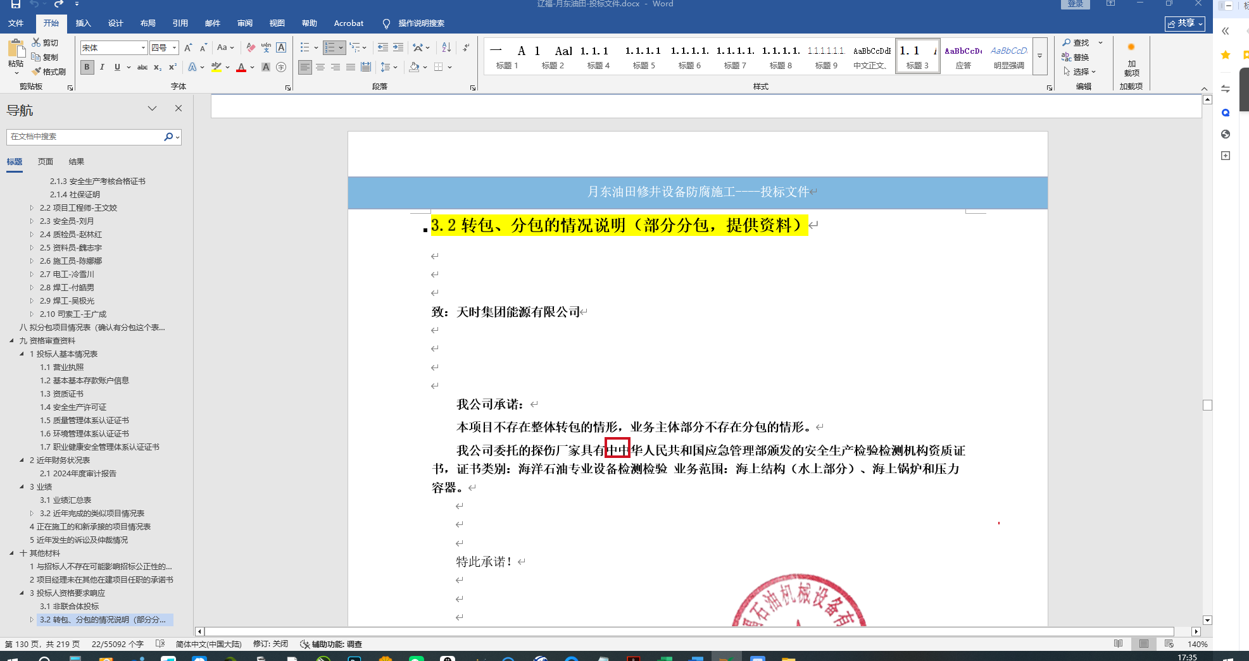Open the Select (选择) dropdown in Editing
Image resolution: width=1249 pixels, height=661 pixels.
pos(1079,71)
